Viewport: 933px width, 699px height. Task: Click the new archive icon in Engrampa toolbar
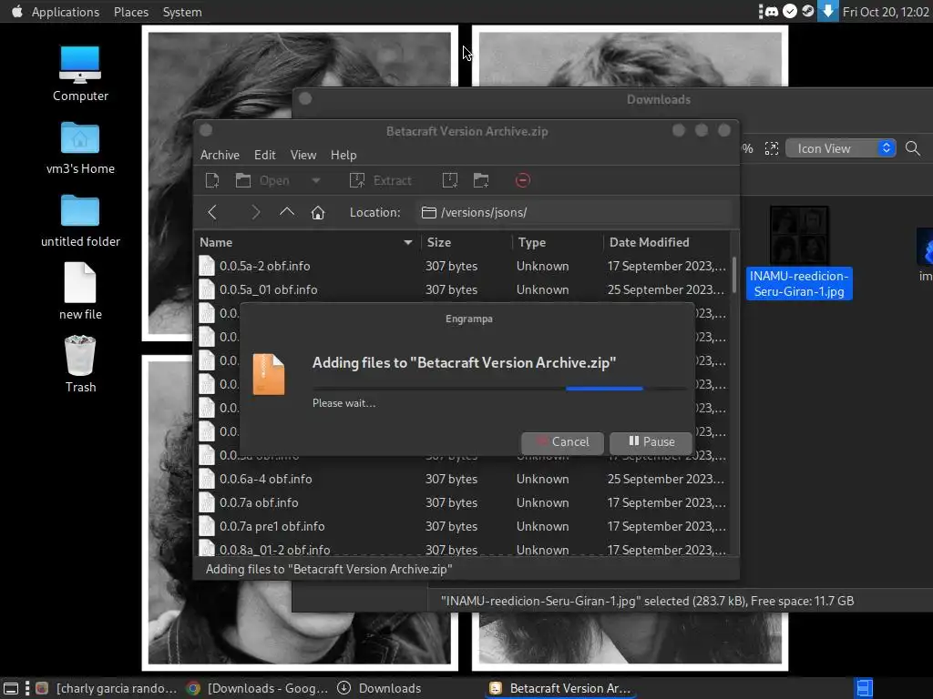tap(212, 180)
